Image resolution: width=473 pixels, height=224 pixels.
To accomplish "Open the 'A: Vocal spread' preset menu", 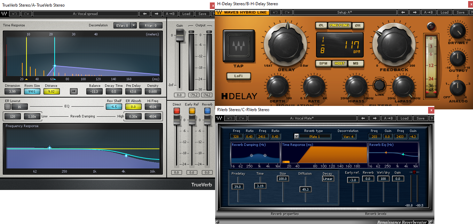I will (85, 14).
